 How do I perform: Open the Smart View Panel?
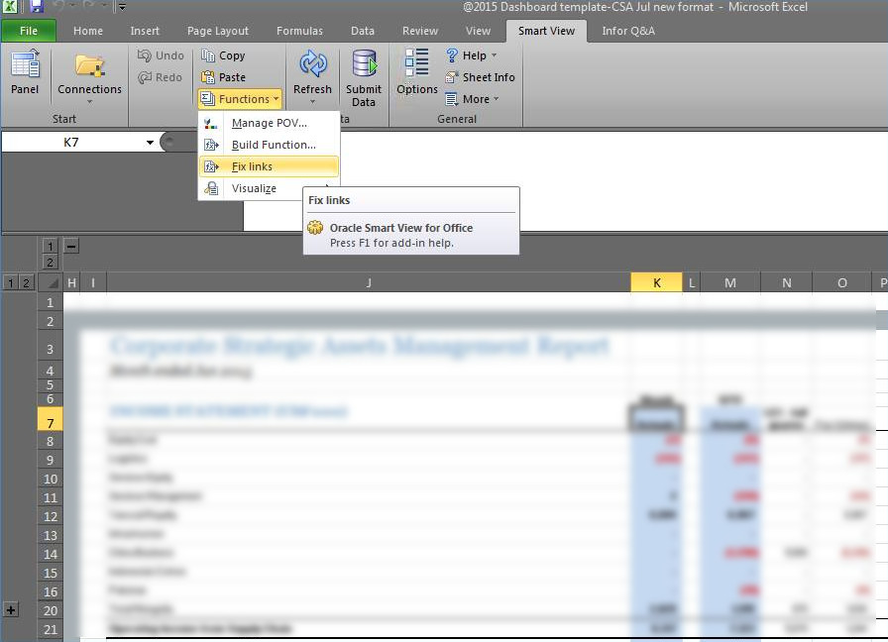tap(25, 72)
